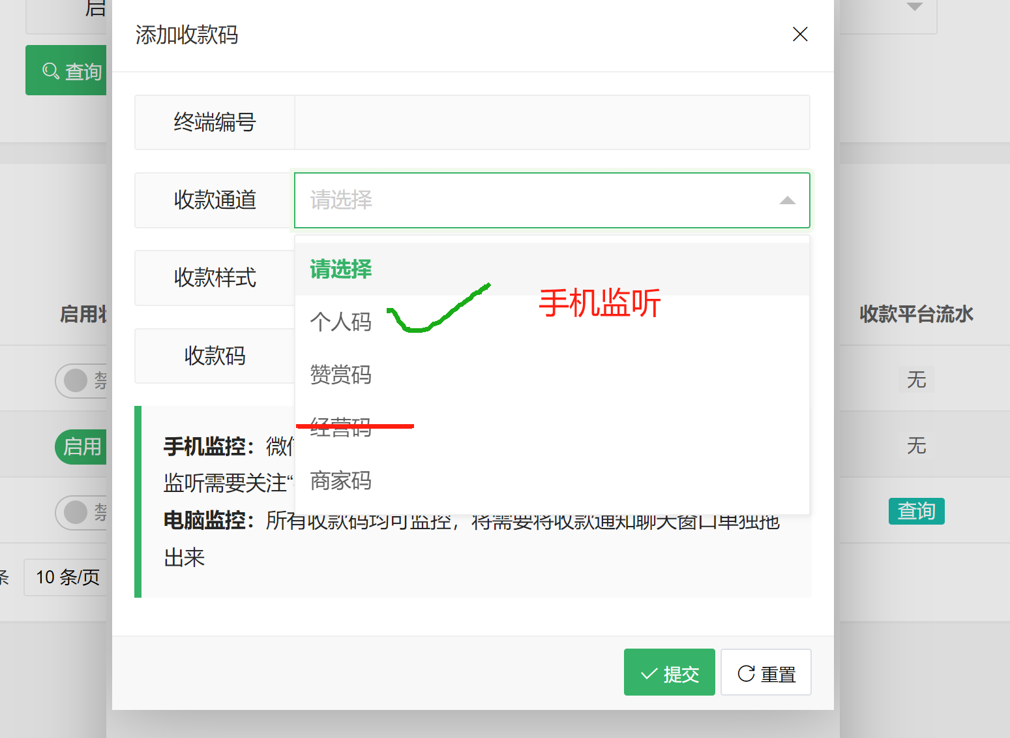Click the checkmark icon on 提交

point(649,674)
